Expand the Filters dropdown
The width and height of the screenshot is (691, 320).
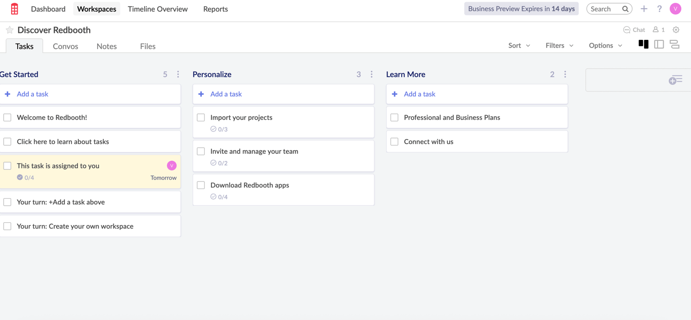(x=559, y=45)
